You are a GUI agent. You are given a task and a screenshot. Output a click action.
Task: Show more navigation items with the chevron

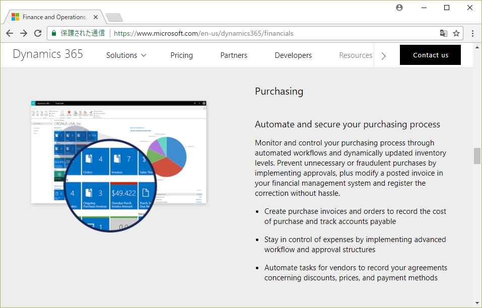pyautogui.click(x=383, y=56)
